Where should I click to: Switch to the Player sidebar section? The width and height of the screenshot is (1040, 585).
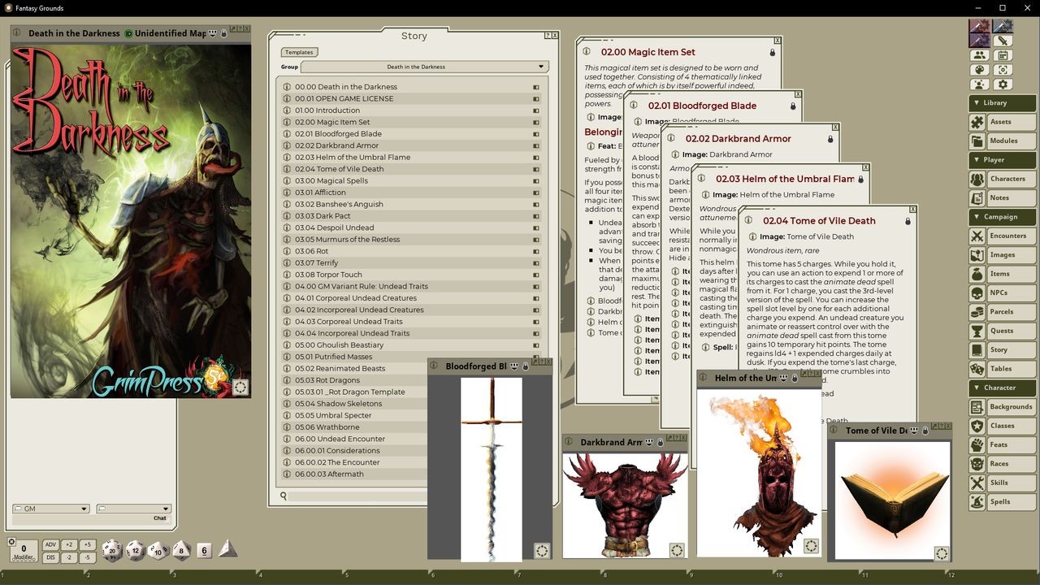1002,159
